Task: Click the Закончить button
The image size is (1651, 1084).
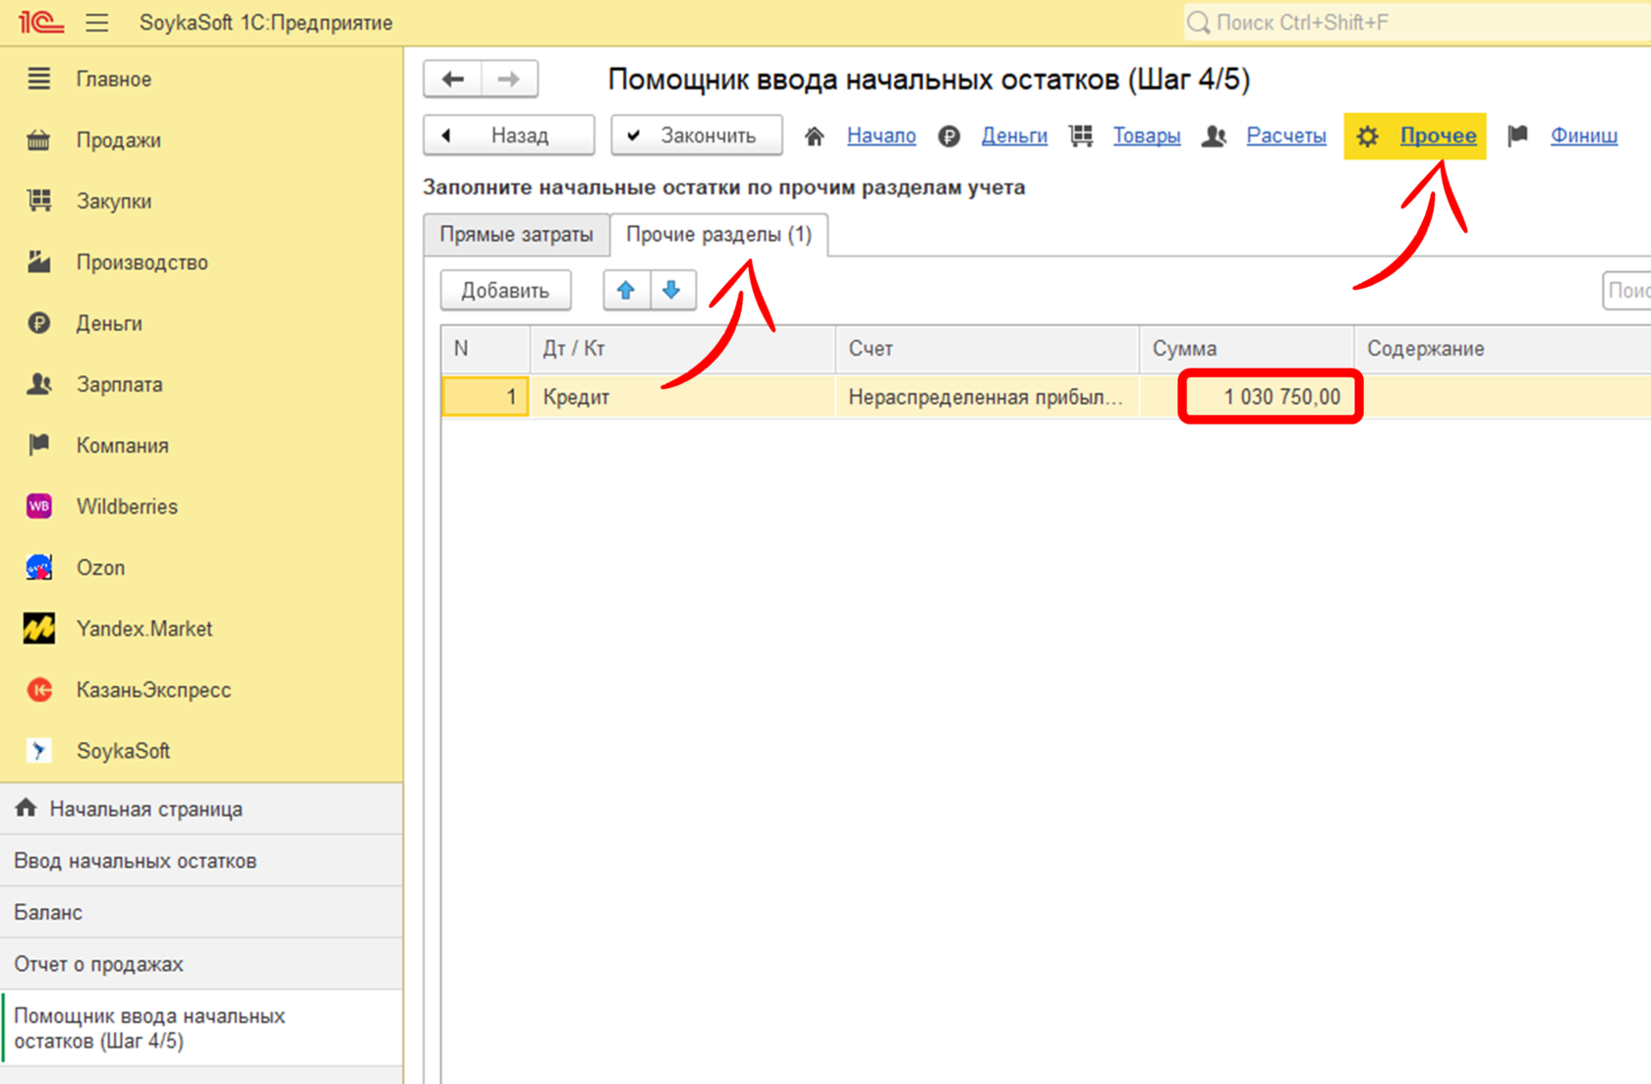Action: click(x=697, y=136)
